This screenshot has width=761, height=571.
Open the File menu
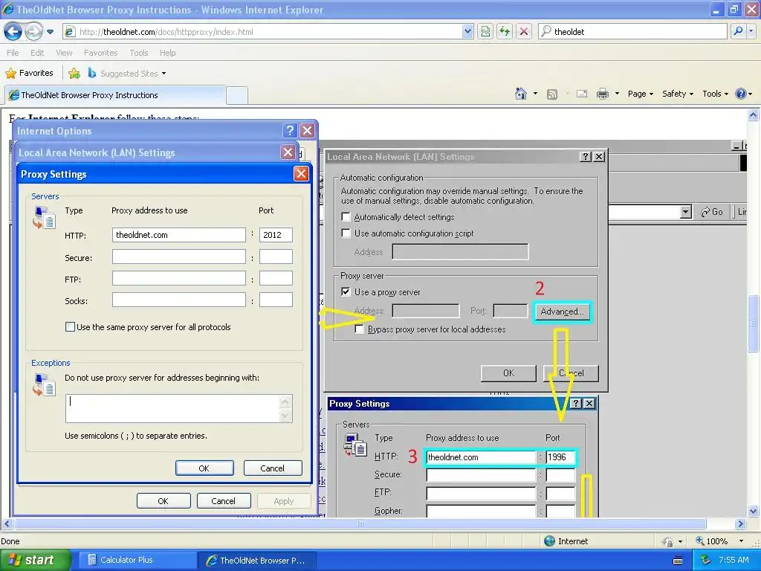pyautogui.click(x=13, y=53)
